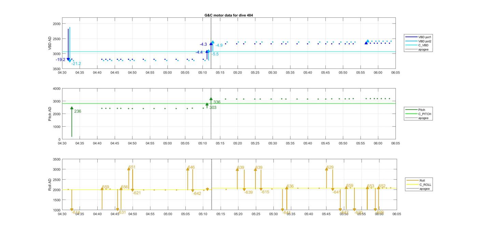Click the "VBD AD" y-axis label
Viewport: 478px width, 236px height.
tap(50, 43)
